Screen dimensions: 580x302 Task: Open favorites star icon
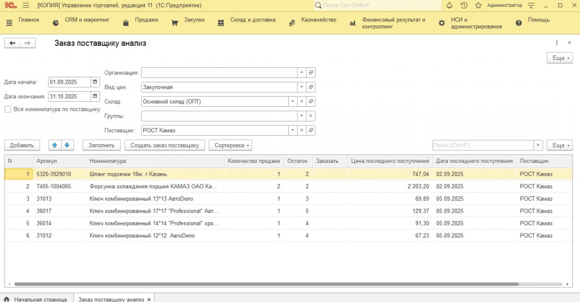(x=478, y=6)
